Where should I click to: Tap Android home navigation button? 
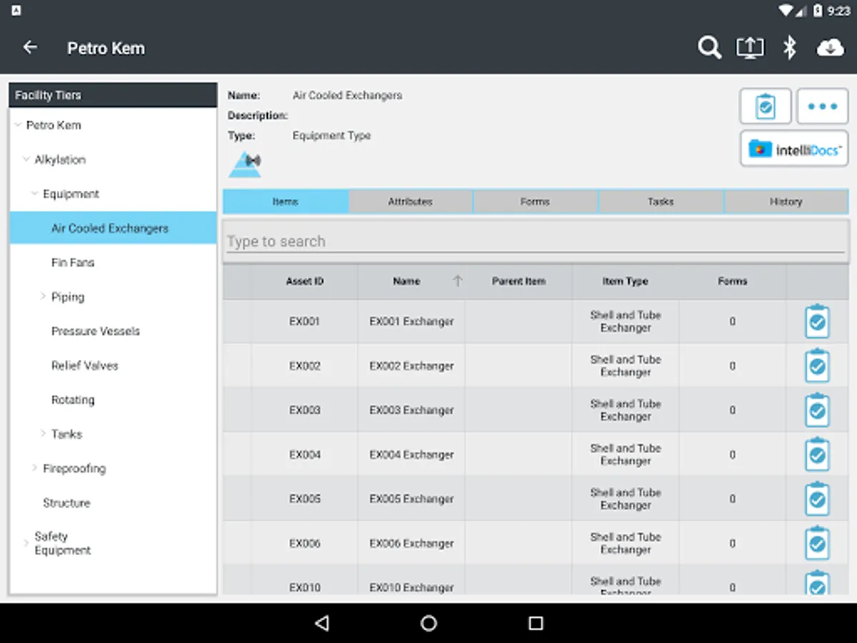pos(428,623)
